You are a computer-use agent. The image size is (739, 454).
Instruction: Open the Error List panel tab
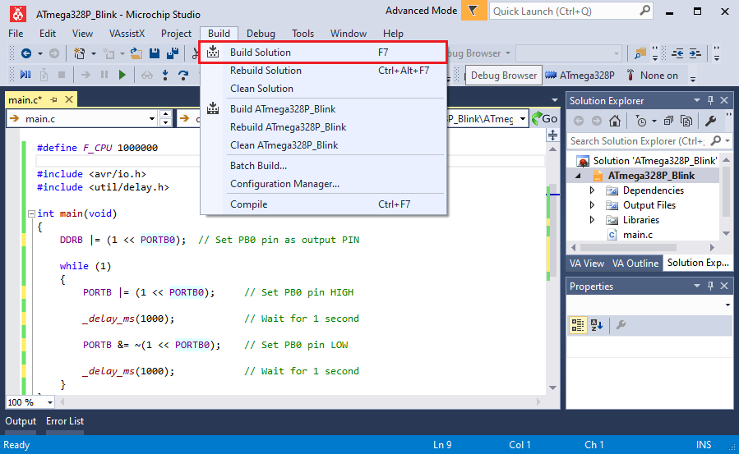[x=65, y=421]
